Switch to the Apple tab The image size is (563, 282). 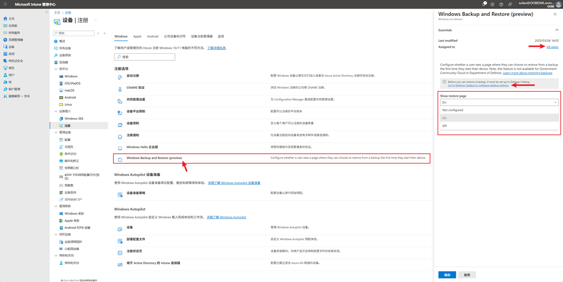coord(137,37)
